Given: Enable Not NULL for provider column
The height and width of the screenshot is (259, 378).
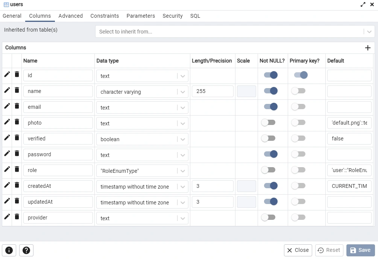Looking at the screenshot, I should pos(268,217).
